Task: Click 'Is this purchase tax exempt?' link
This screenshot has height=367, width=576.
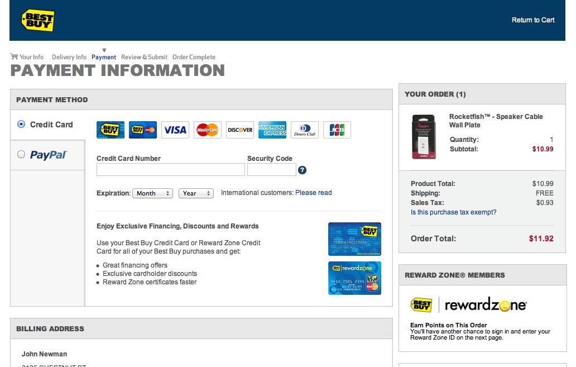Action: pos(453,212)
